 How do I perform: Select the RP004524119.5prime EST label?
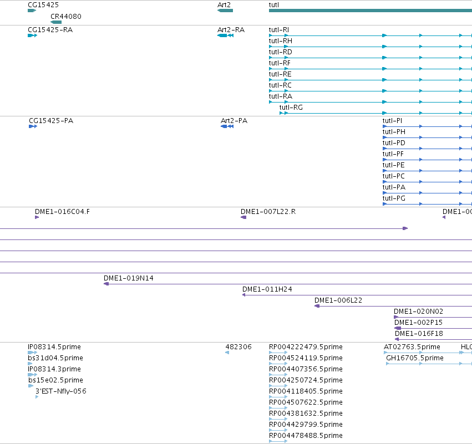[x=306, y=358]
